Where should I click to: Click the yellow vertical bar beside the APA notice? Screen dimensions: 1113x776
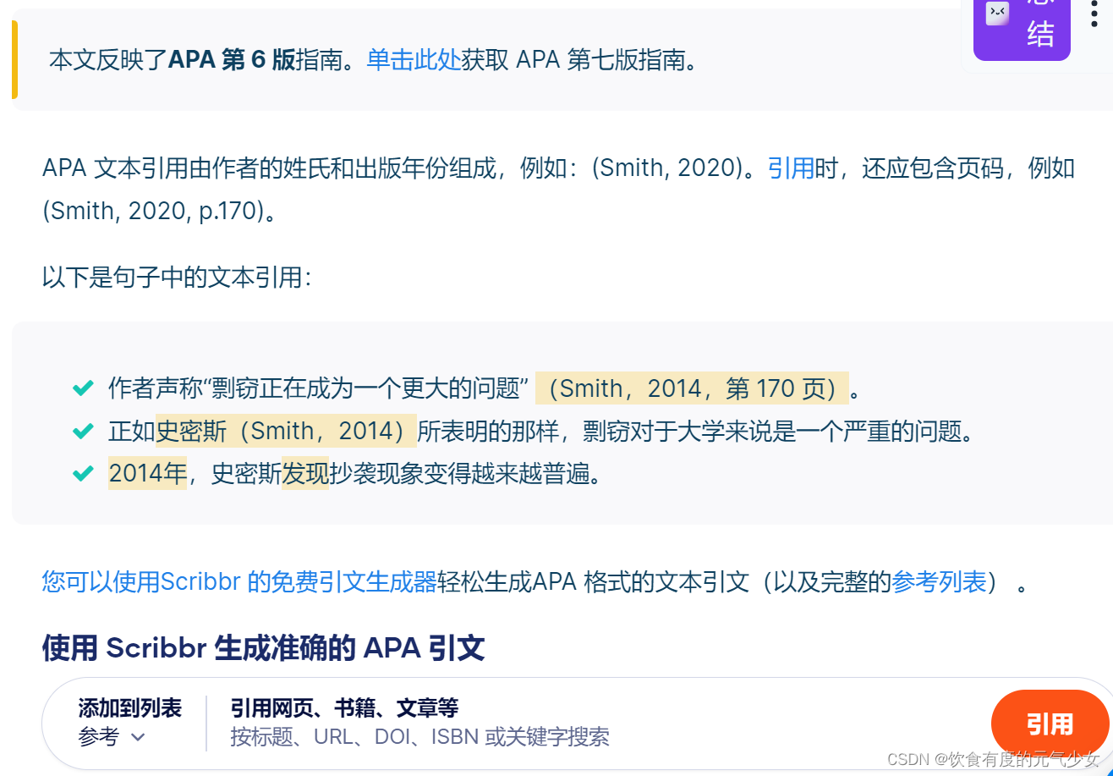click(14, 58)
